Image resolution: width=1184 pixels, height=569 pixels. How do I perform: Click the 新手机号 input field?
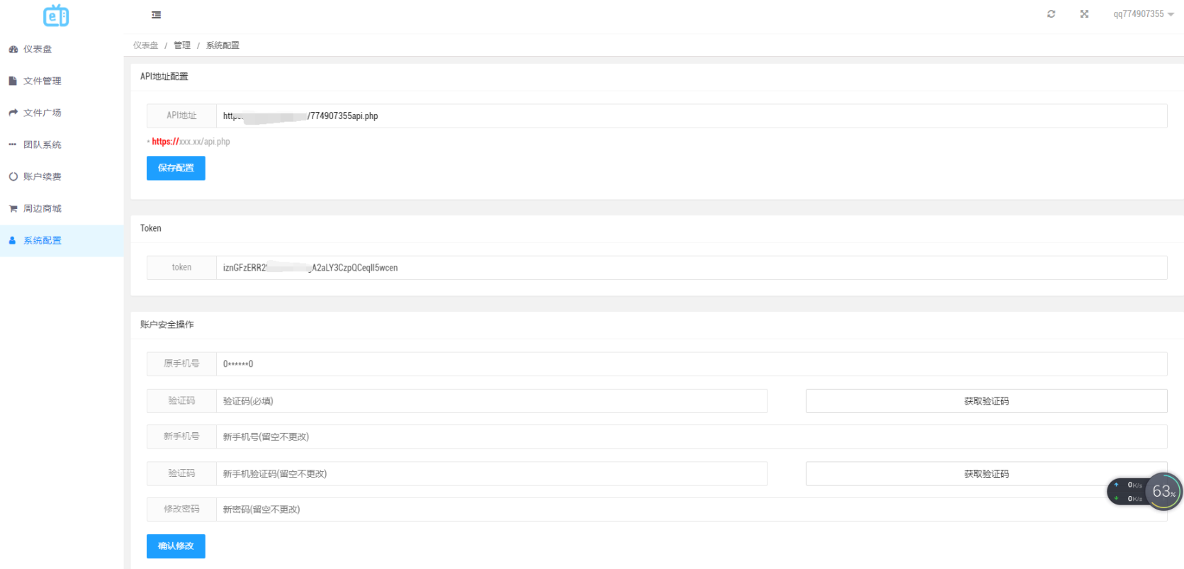point(691,437)
